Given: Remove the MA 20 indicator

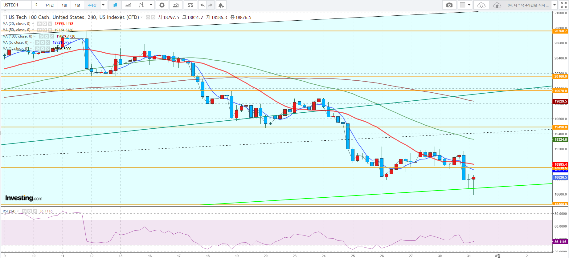Looking at the screenshot, I should tap(50, 24).
